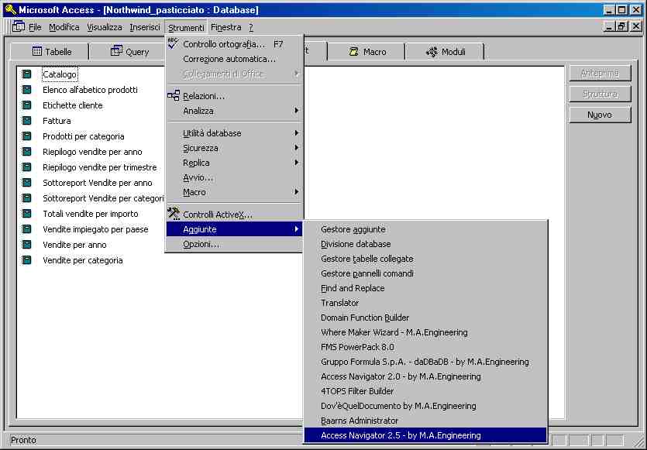Click the report icon beside Catalogo

pyautogui.click(x=27, y=74)
